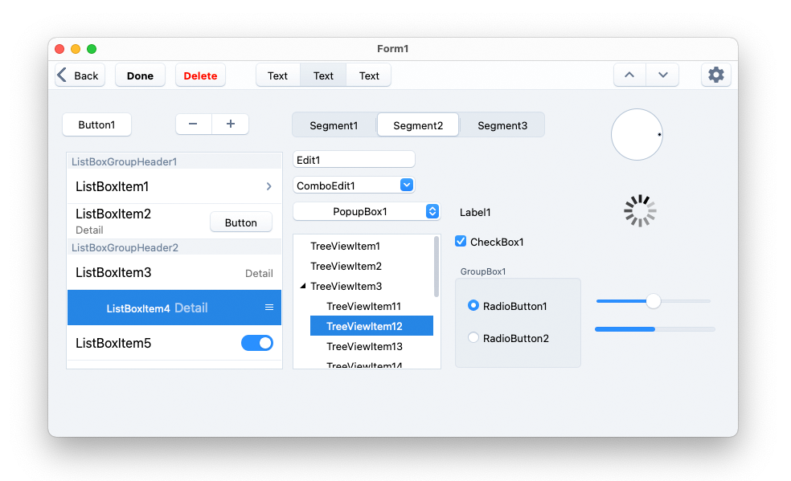This screenshot has width=791, height=481.
Task: Click the ListBoxGroupHeader2 header
Action: click(174, 247)
